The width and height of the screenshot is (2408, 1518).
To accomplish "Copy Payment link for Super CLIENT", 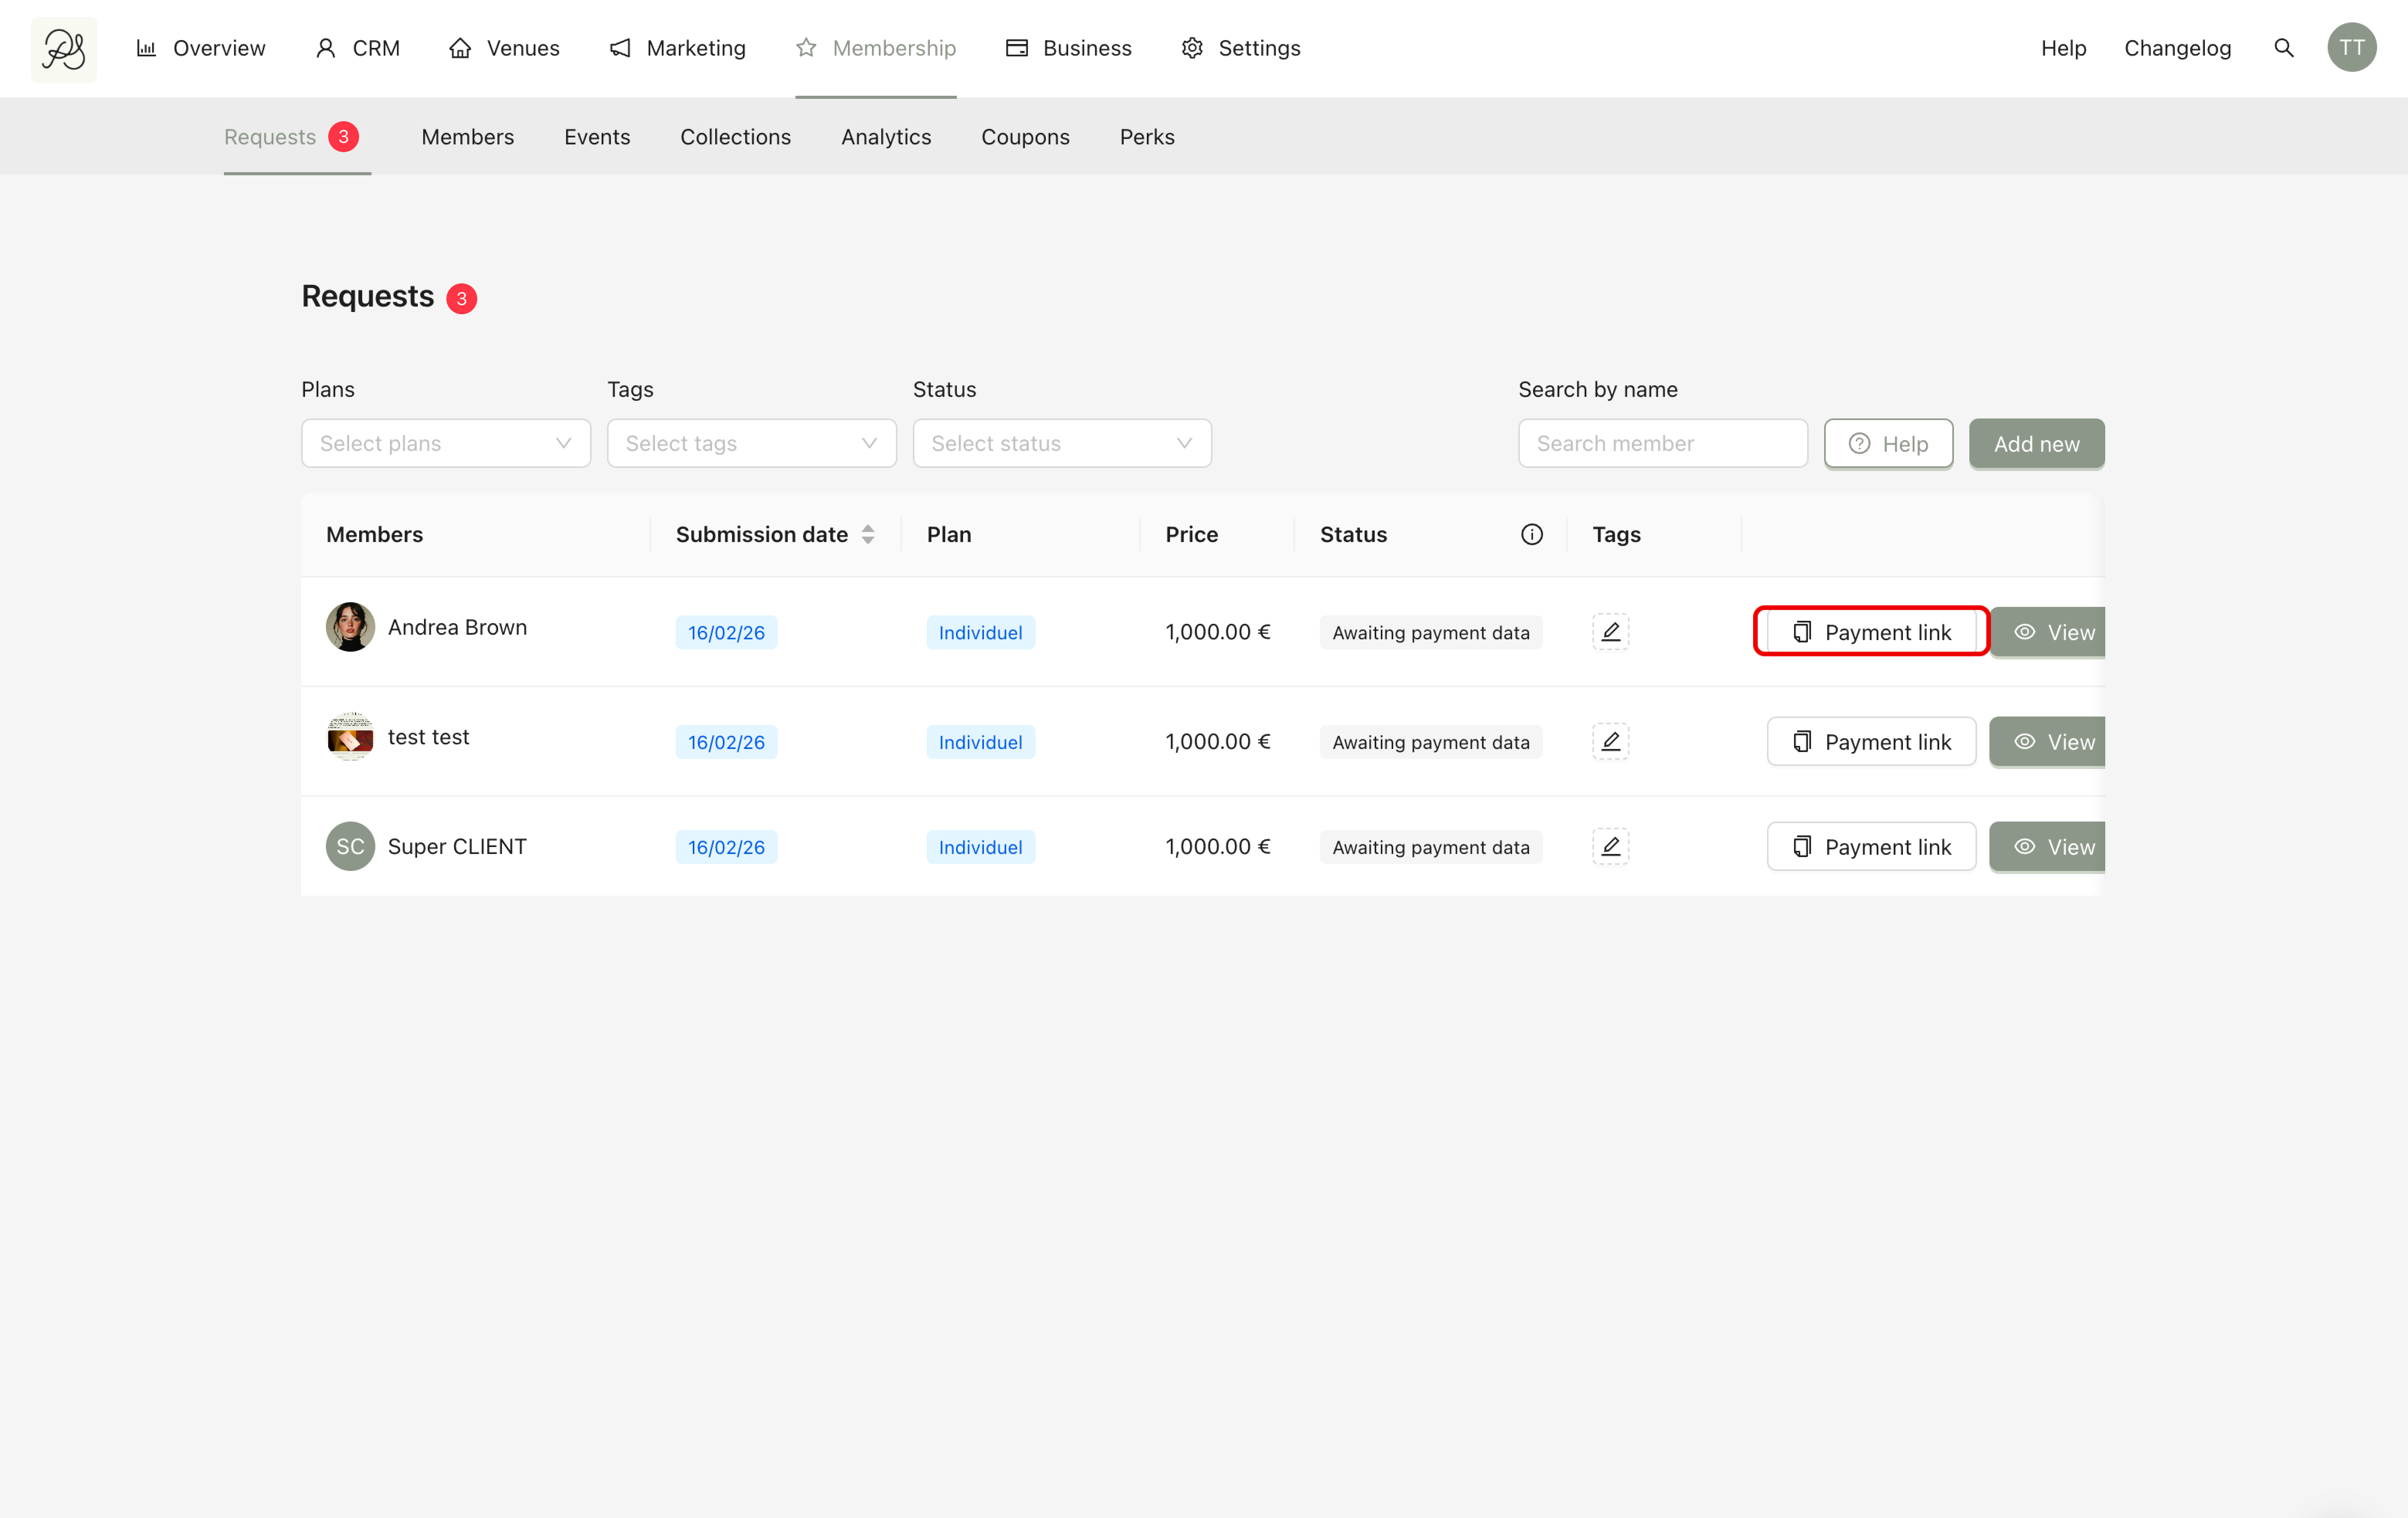I will [1870, 846].
